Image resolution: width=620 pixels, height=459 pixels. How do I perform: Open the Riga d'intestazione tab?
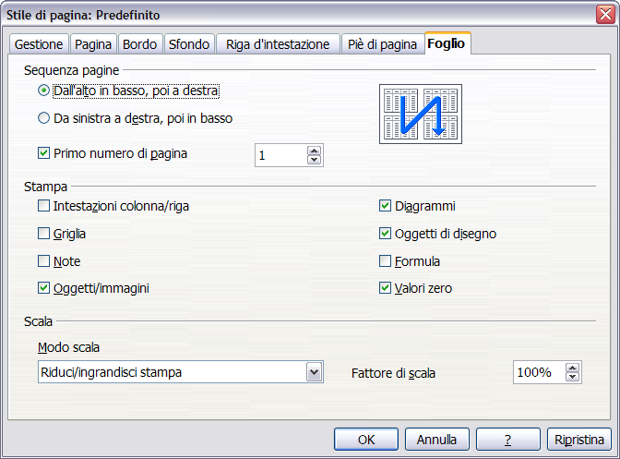coord(278,44)
